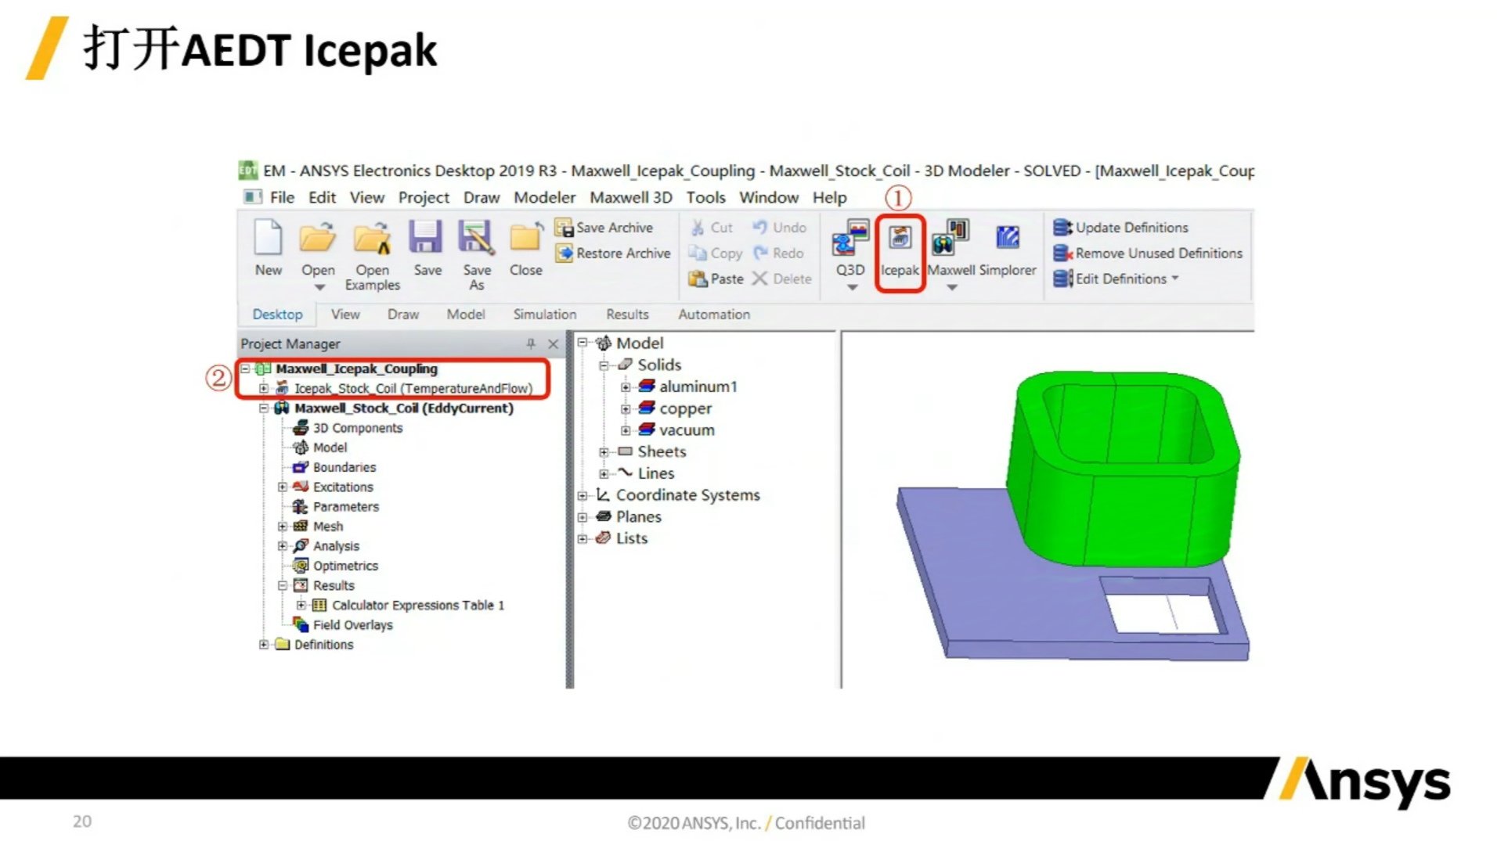The height and width of the screenshot is (845, 1497).
Task: Collapse the Maxwell_Stock_Coil design node
Action: (264, 408)
